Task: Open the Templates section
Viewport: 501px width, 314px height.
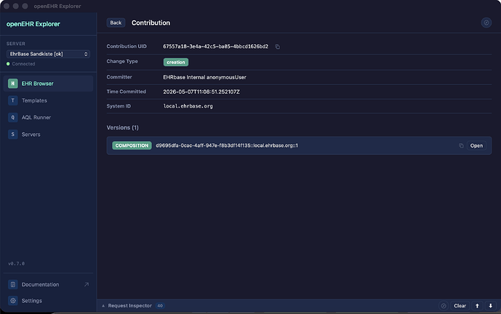Action: point(48,100)
